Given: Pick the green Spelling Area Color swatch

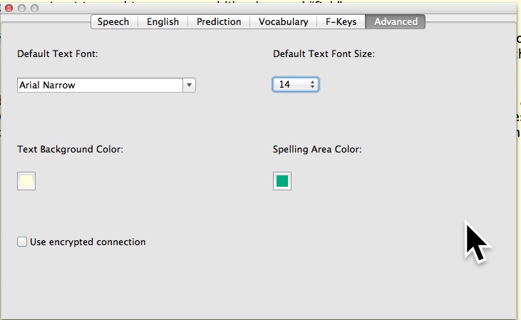Looking at the screenshot, I should click(282, 181).
